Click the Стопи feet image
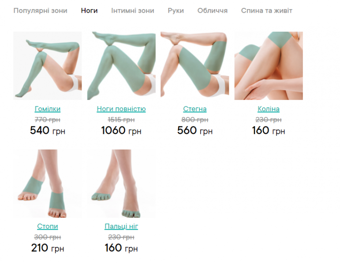 pyautogui.click(x=48, y=183)
